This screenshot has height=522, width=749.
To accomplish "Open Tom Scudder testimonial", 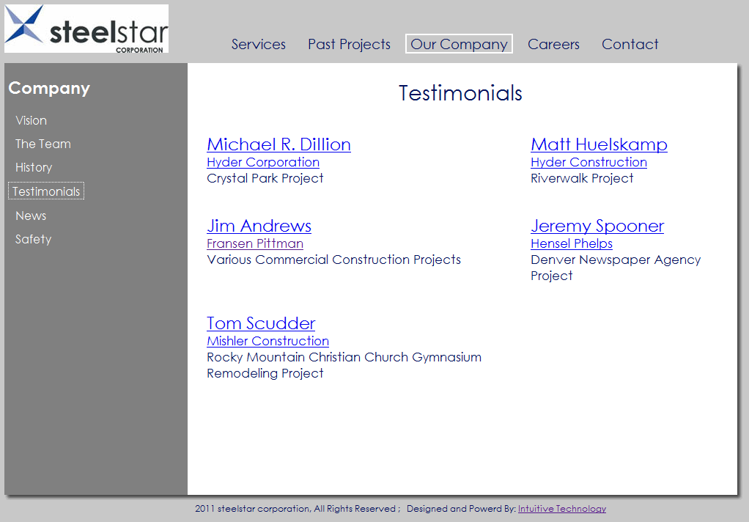I will 261,323.
